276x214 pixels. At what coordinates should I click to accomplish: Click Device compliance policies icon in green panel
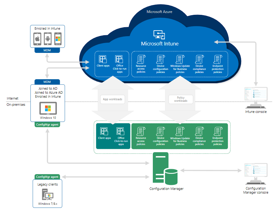click(x=199, y=131)
